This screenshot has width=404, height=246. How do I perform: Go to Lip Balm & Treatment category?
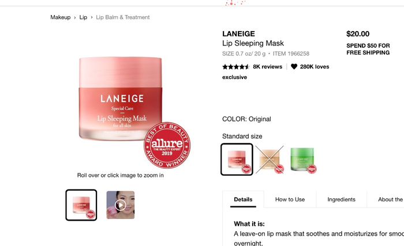point(122,17)
